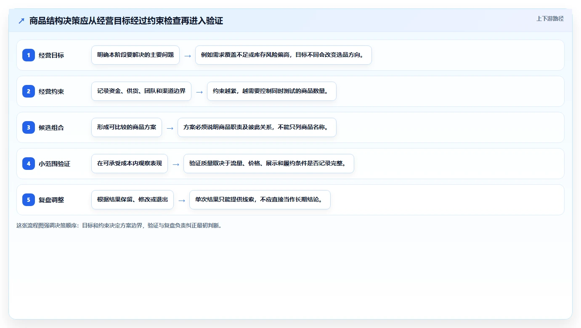Click the number 4 badge for 小范围验证
This screenshot has width=581, height=328.
[29, 164]
